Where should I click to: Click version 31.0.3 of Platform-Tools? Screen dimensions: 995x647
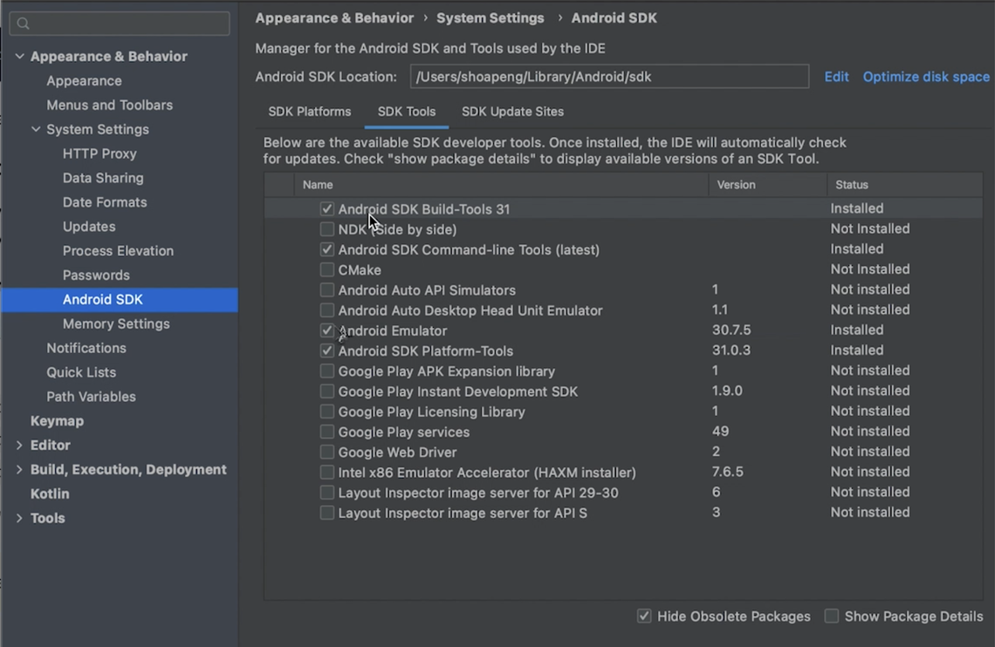coord(731,351)
